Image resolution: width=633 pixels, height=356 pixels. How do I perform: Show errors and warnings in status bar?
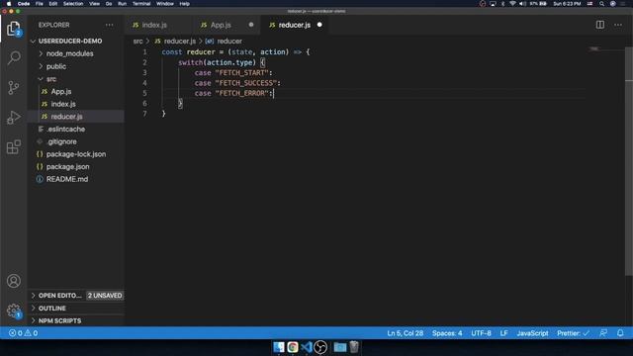click(24, 333)
